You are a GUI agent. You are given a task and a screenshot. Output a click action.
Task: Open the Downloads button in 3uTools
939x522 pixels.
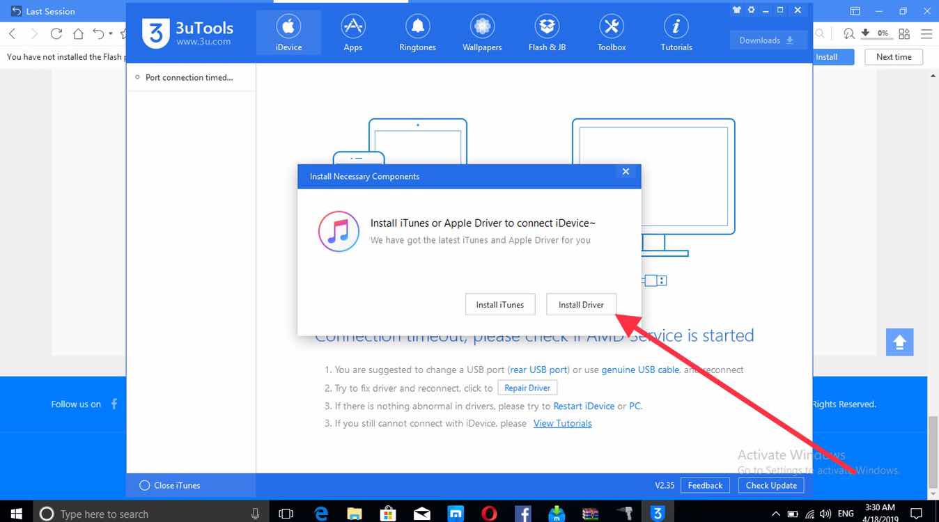coord(768,40)
